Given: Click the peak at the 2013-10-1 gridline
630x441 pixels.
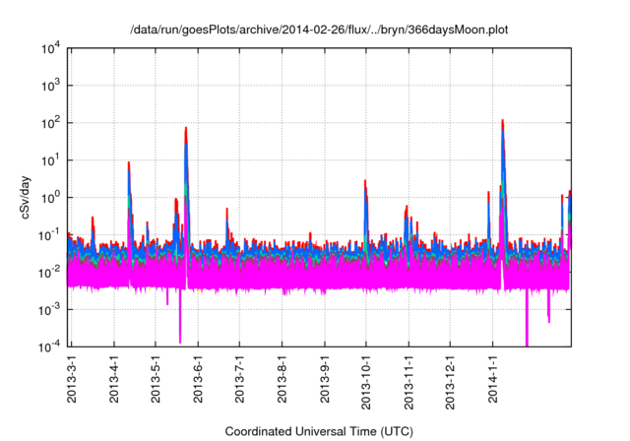Looking at the screenshot, I should (365, 184).
